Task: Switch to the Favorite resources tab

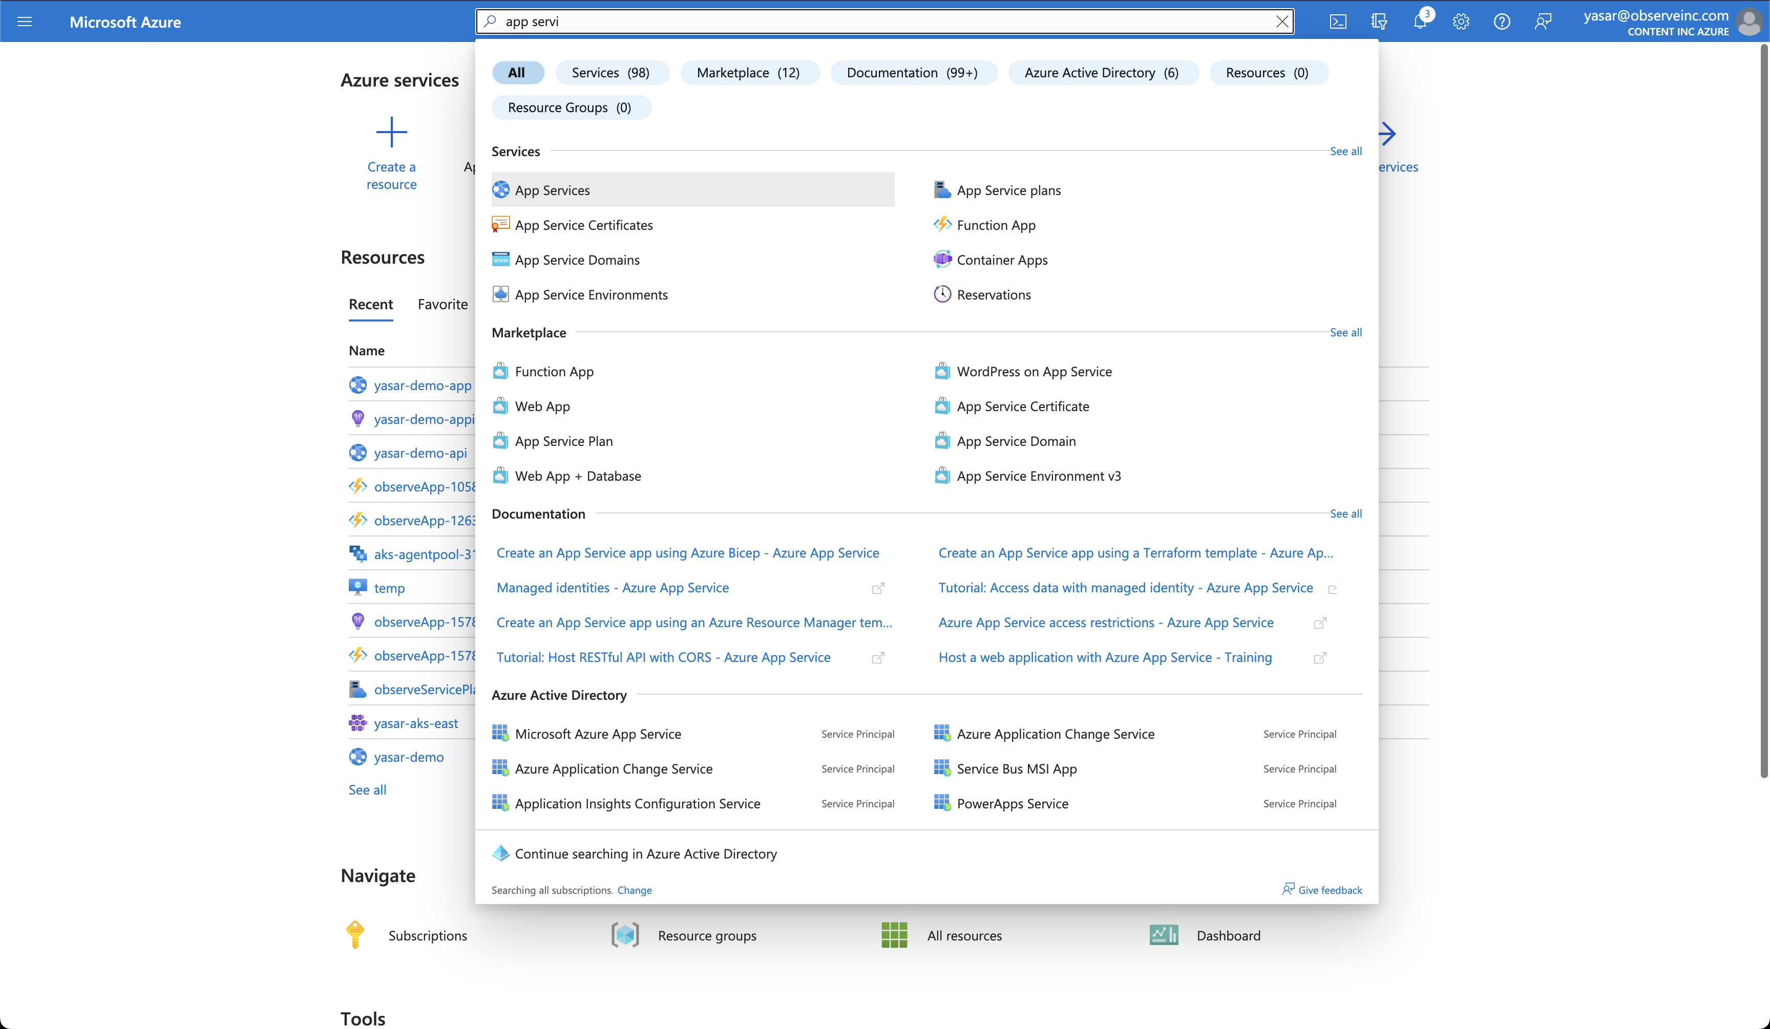Action: click(442, 304)
